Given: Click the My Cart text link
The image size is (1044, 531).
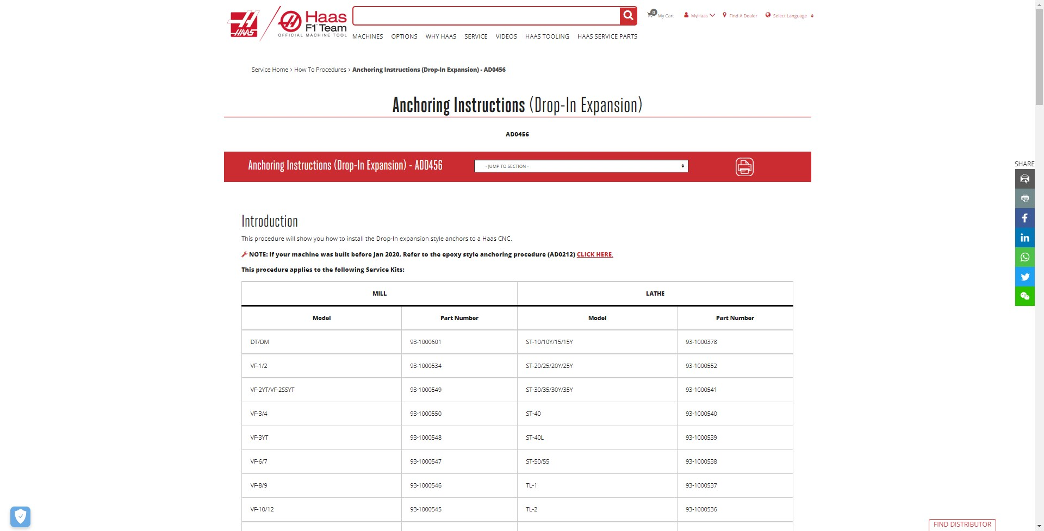Looking at the screenshot, I should [x=666, y=16].
